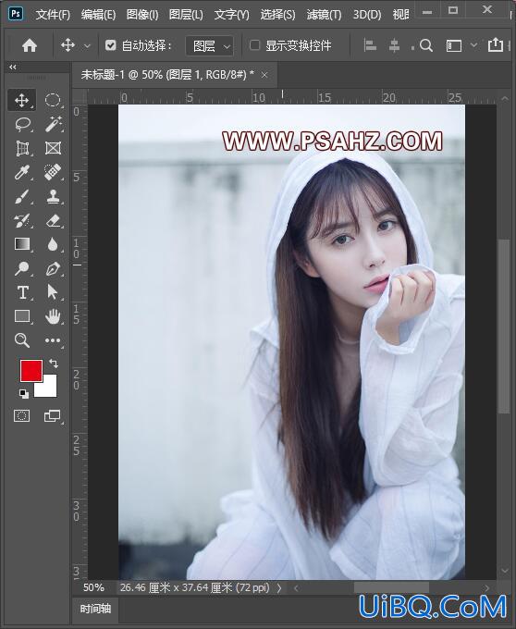516x629 pixels.
Task: Click the scroll down arrow of canvas
Action: (x=504, y=571)
